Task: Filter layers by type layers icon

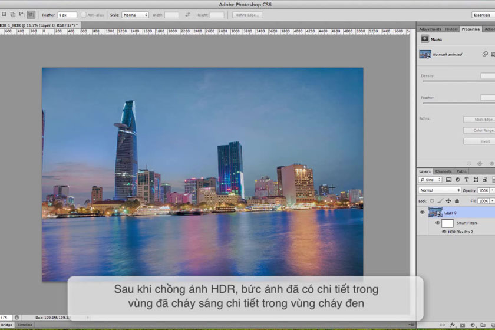Action: tap(467, 180)
